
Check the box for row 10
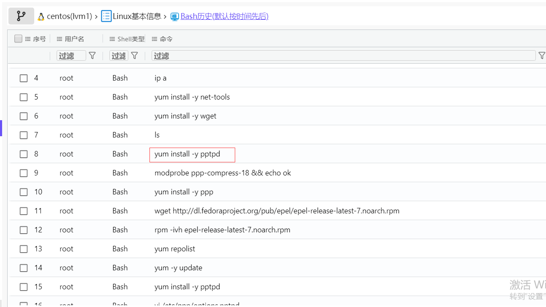pos(24,192)
